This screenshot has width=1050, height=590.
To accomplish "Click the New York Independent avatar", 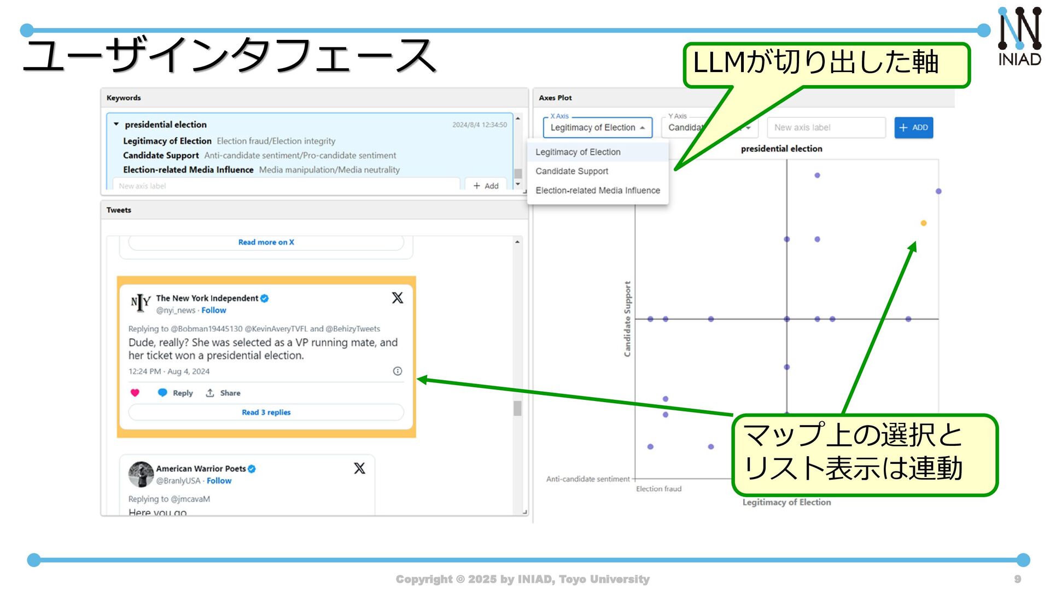I will pos(141,303).
